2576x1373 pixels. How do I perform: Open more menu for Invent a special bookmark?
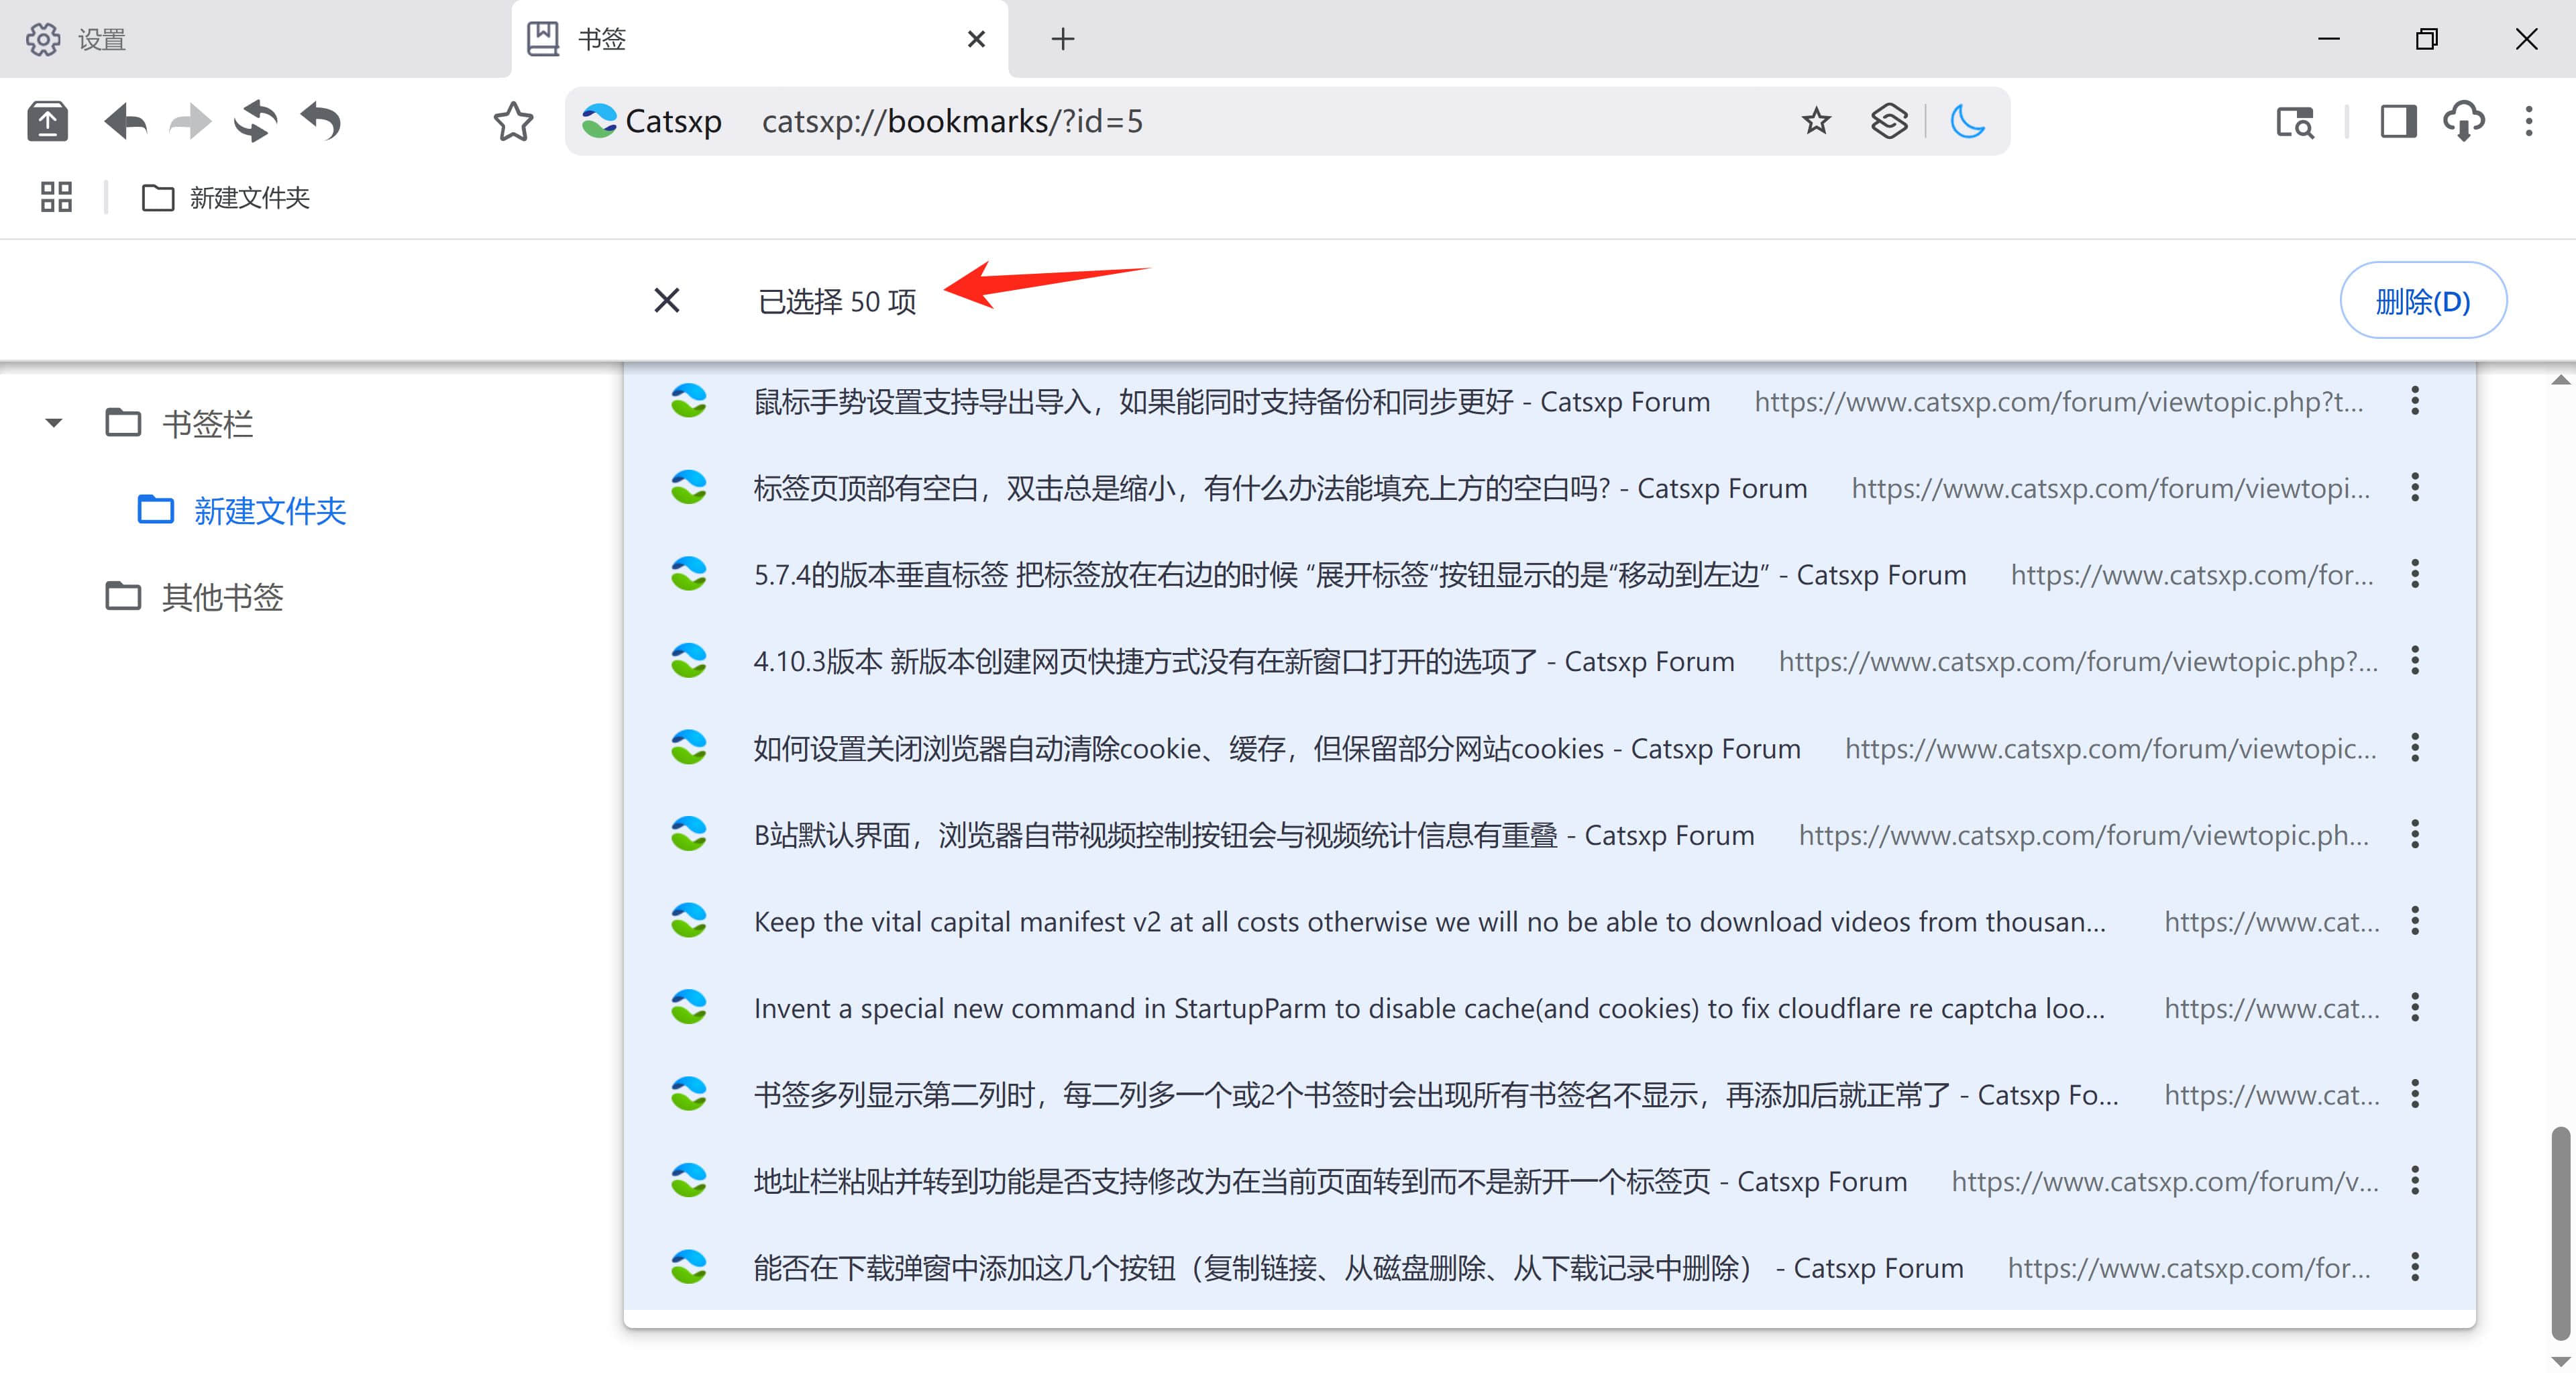tap(2414, 1008)
